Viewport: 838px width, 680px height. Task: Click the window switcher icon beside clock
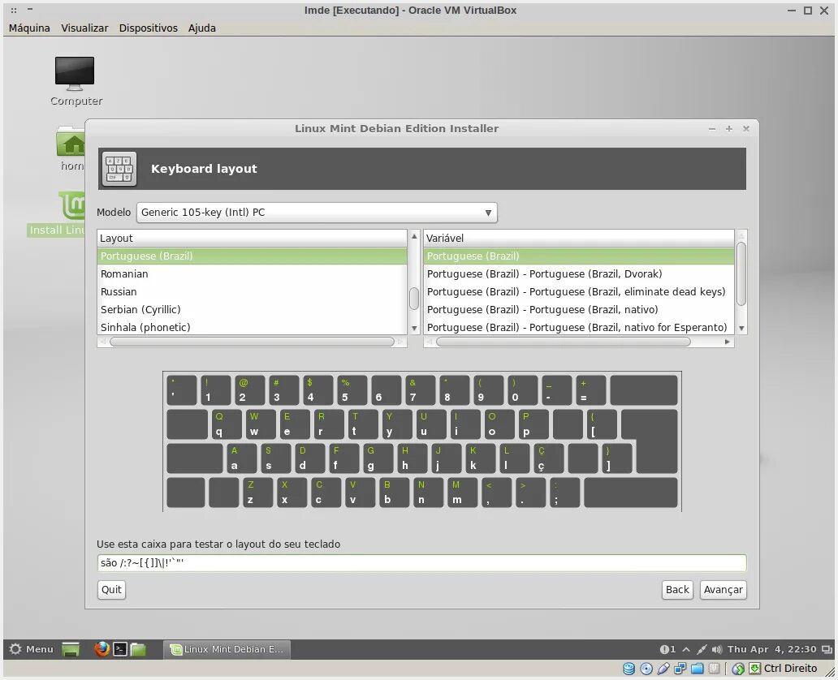[x=827, y=649]
